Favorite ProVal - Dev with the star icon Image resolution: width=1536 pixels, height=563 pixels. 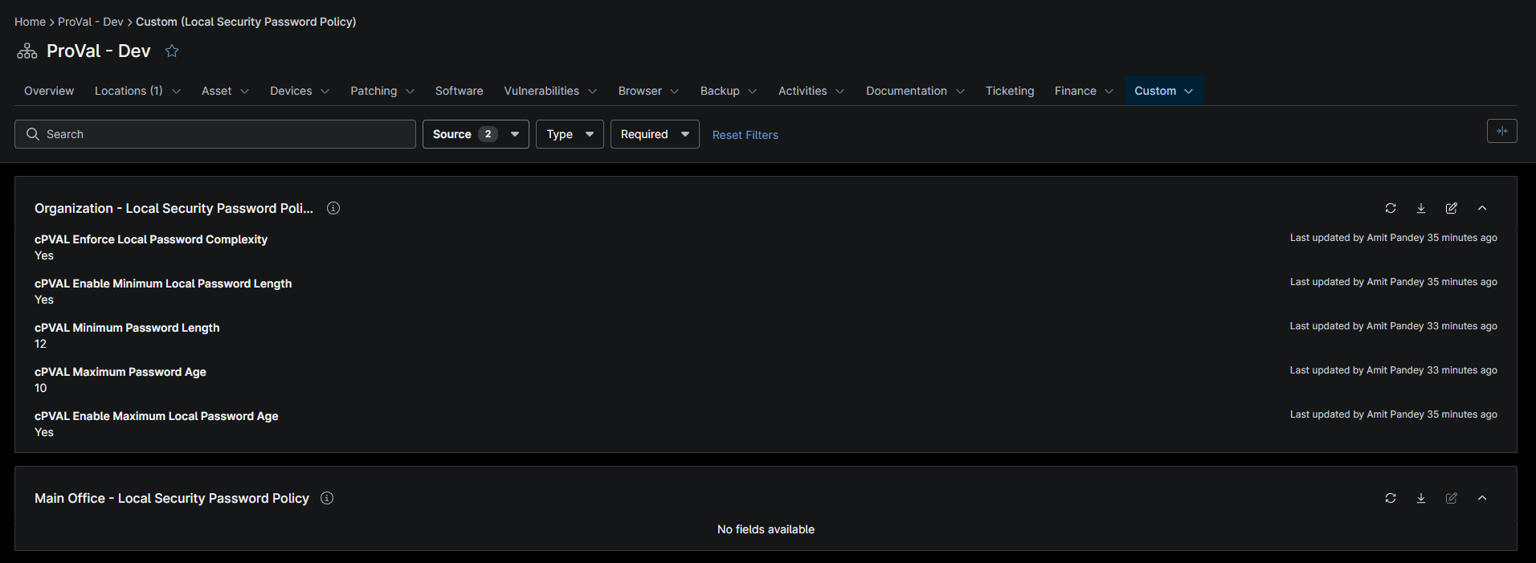172,51
